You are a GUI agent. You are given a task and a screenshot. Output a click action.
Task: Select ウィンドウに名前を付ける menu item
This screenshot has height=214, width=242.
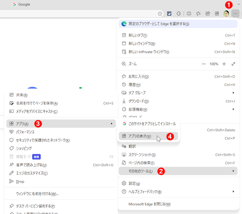click(x=61, y=194)
